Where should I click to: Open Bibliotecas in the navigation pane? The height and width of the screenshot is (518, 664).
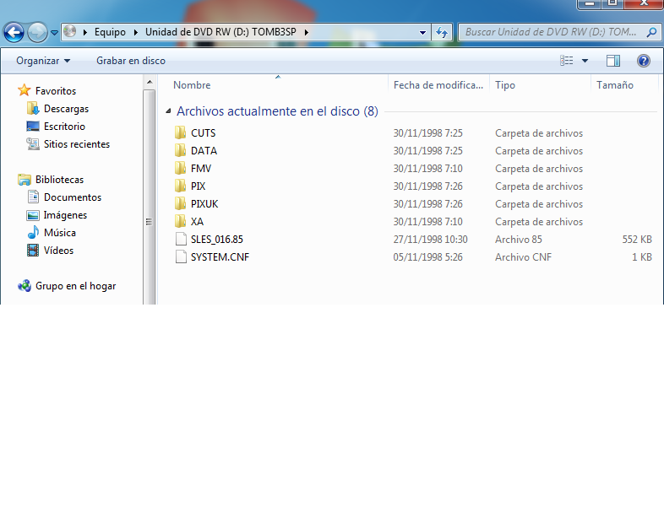[60, 180]
